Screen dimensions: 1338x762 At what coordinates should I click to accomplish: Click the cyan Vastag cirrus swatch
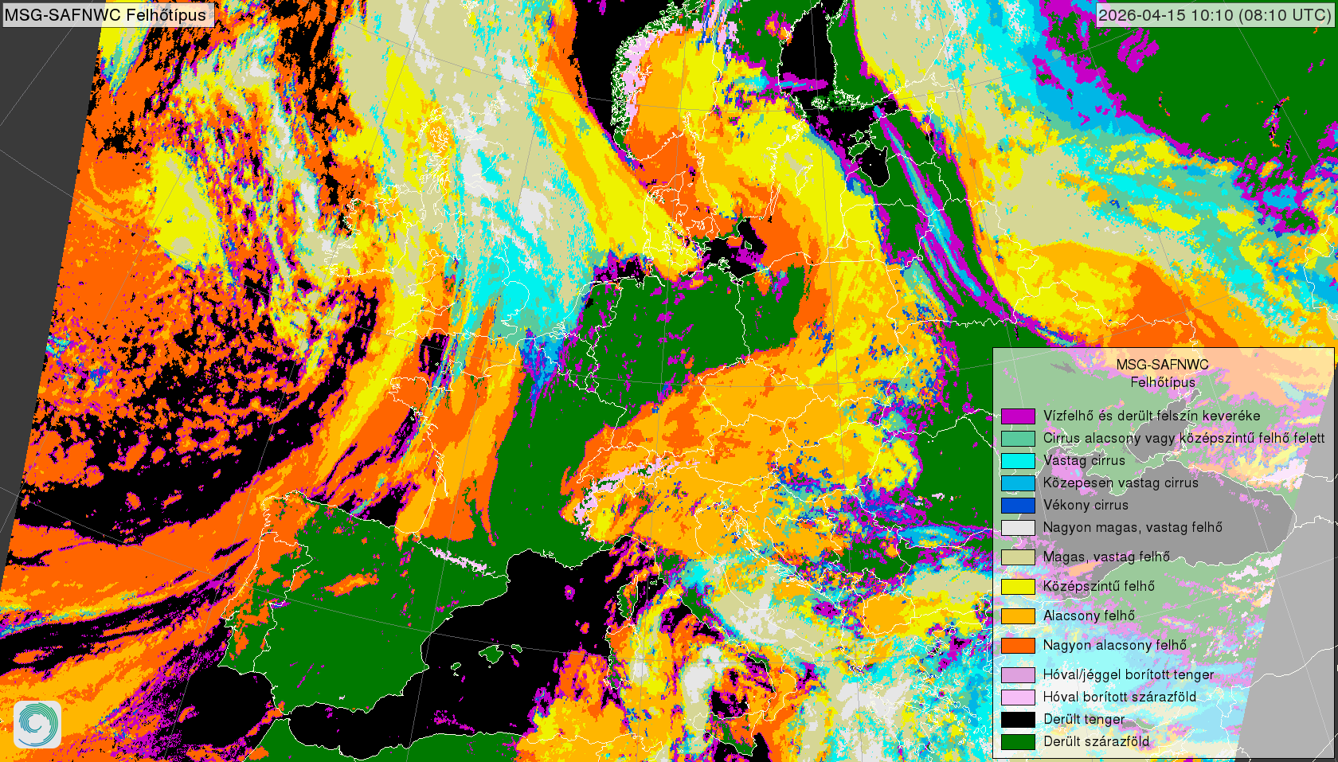(x=1018, y=460)
